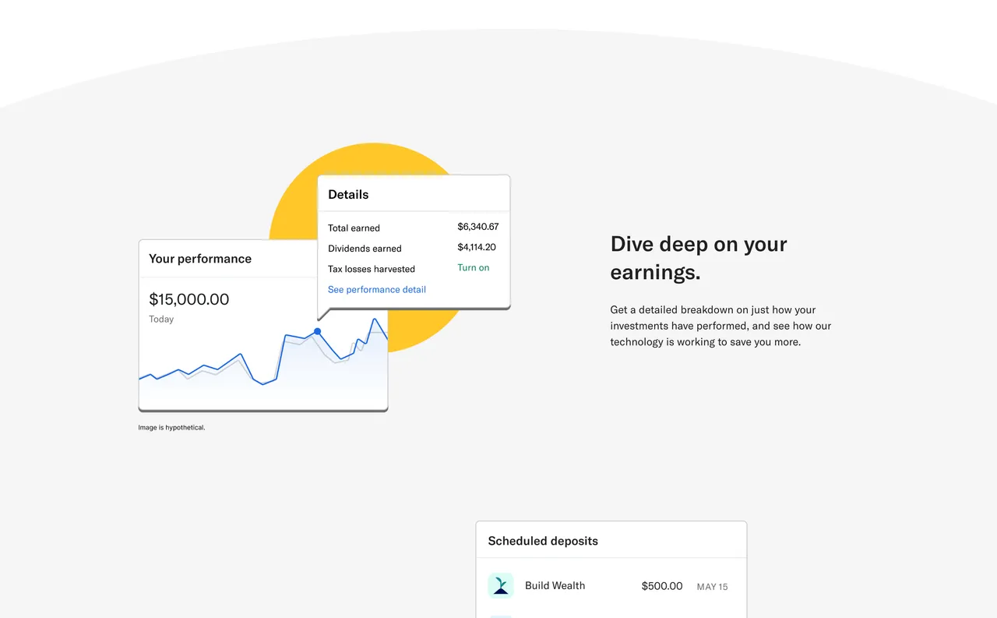Viewport: 997px width, 618px height.
Task: Click the MAY 15 deposit date
Action: click(x=712, y=587)
